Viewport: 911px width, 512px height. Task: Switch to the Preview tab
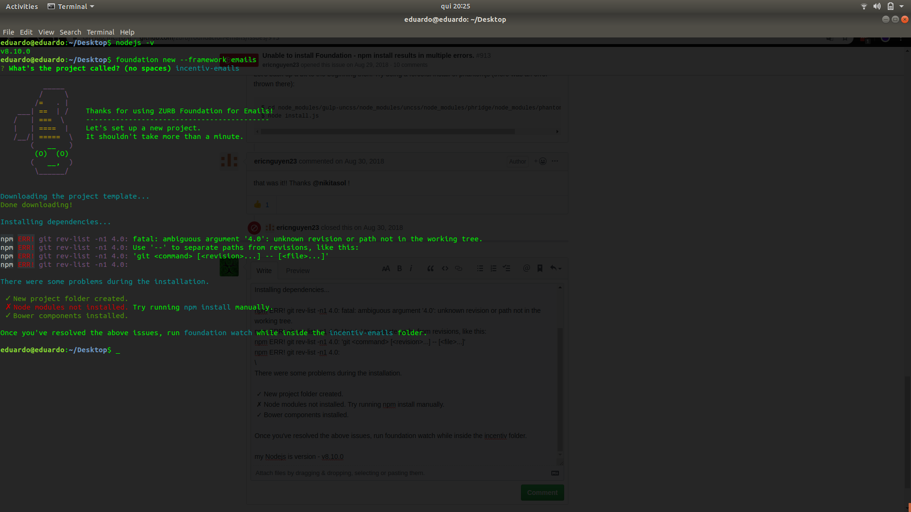(297, 271)
